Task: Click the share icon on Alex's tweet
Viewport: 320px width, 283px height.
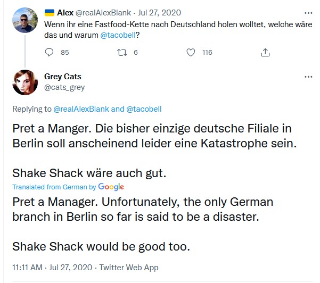Action: pos(265,52)
